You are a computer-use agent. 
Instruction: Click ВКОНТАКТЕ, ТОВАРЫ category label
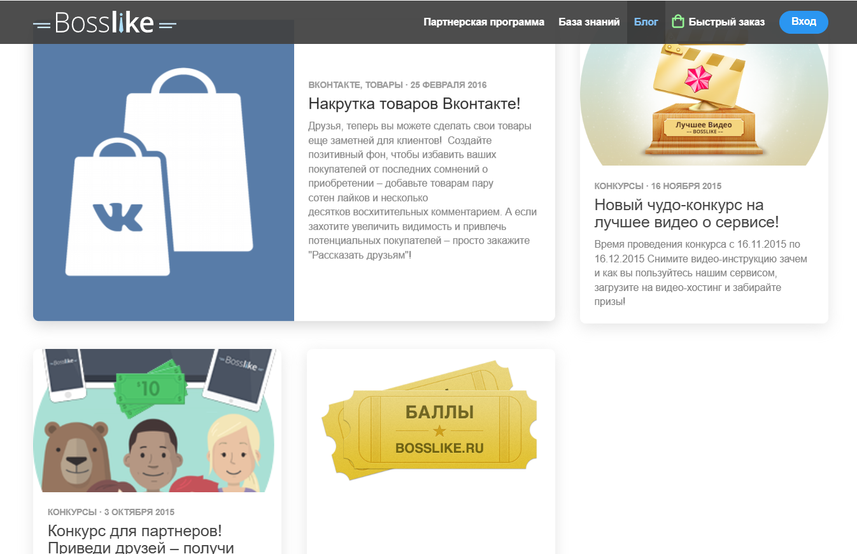[355, 85]
